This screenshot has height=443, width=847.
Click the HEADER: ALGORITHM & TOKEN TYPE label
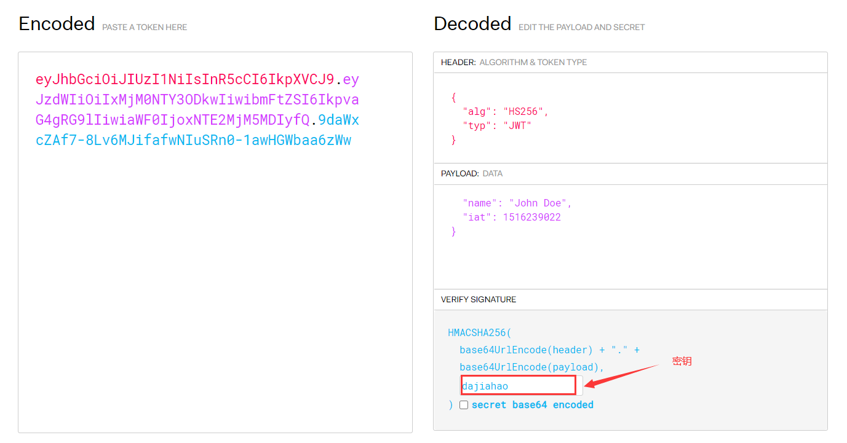pyautogui.click(x=514, y=62)
